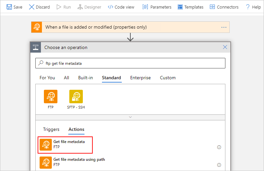The height and width of the screenshot is (171, 264).
Task: Switch to the Enterprise tab
Action: pos(141,78)
